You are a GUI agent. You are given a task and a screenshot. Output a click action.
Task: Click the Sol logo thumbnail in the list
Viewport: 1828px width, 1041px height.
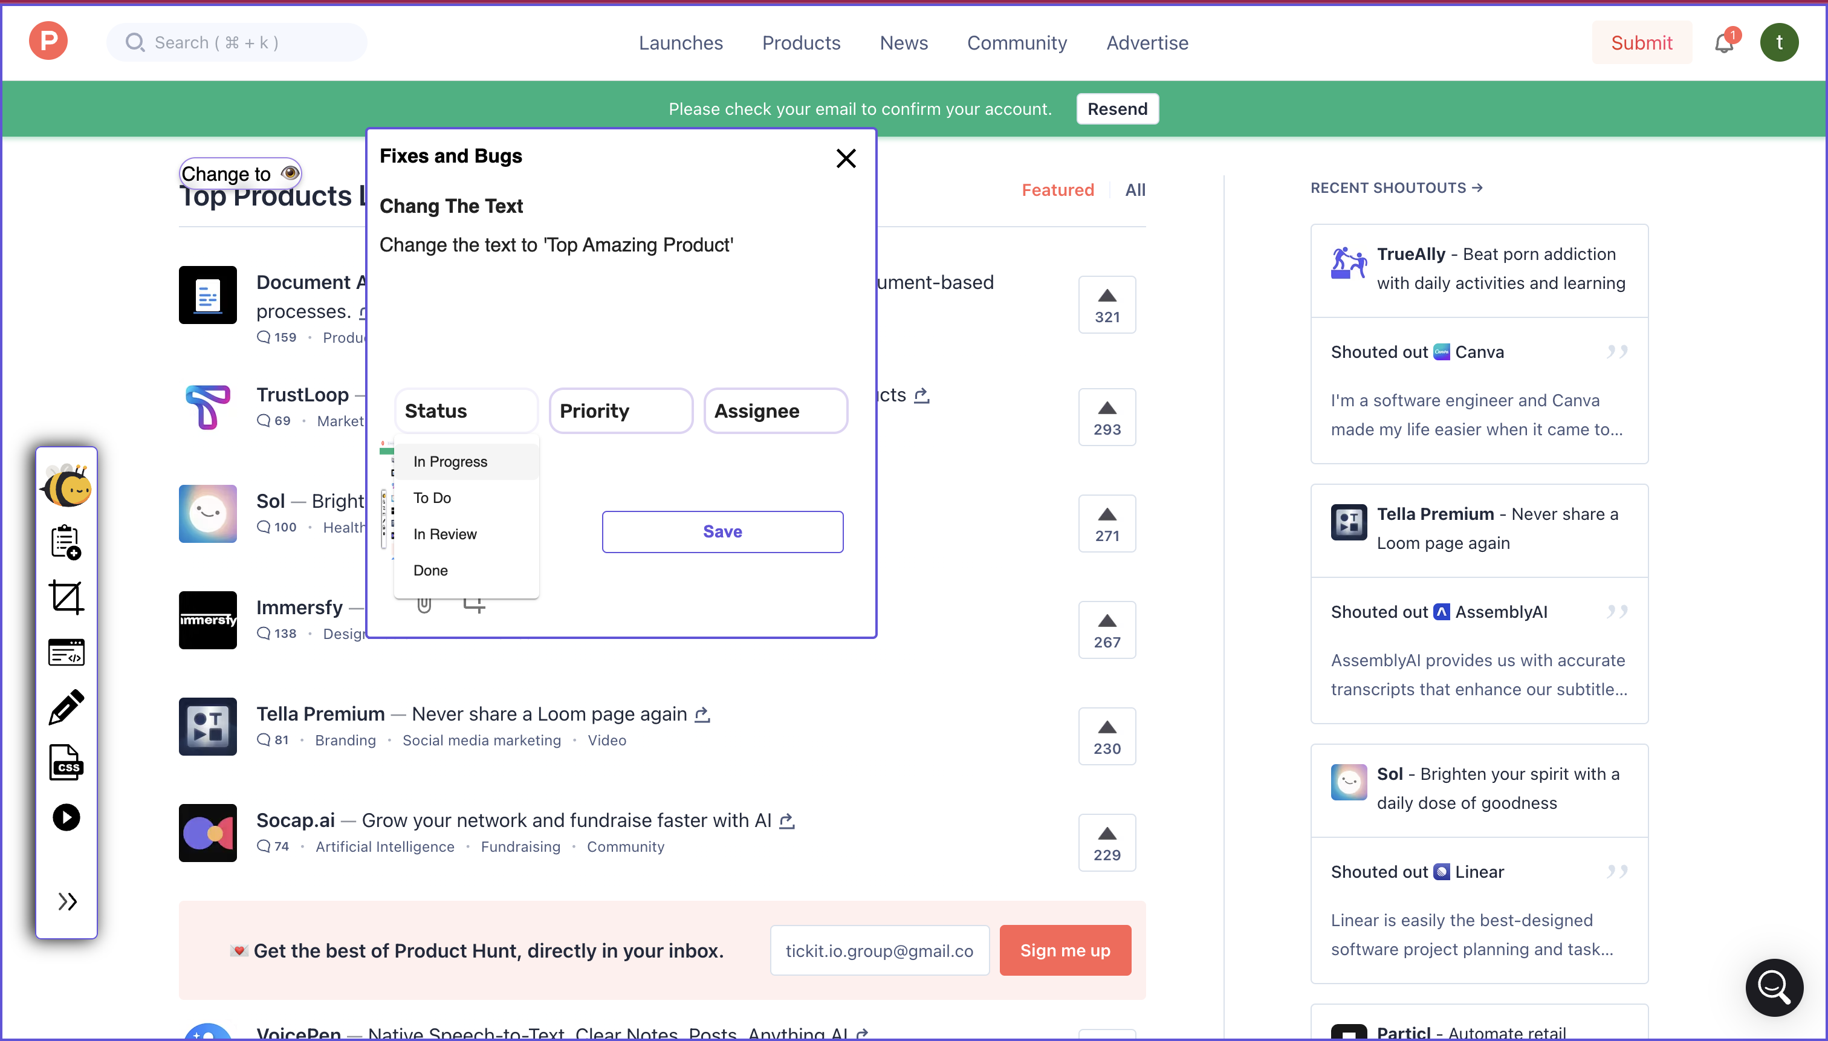(207, 513)
